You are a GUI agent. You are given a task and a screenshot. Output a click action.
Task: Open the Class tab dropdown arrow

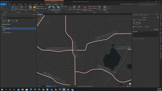(x=136, y=20)
